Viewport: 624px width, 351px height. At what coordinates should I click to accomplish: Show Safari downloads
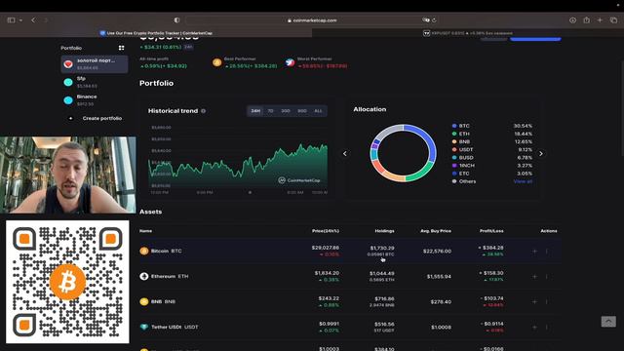click(x=572, y=19)
